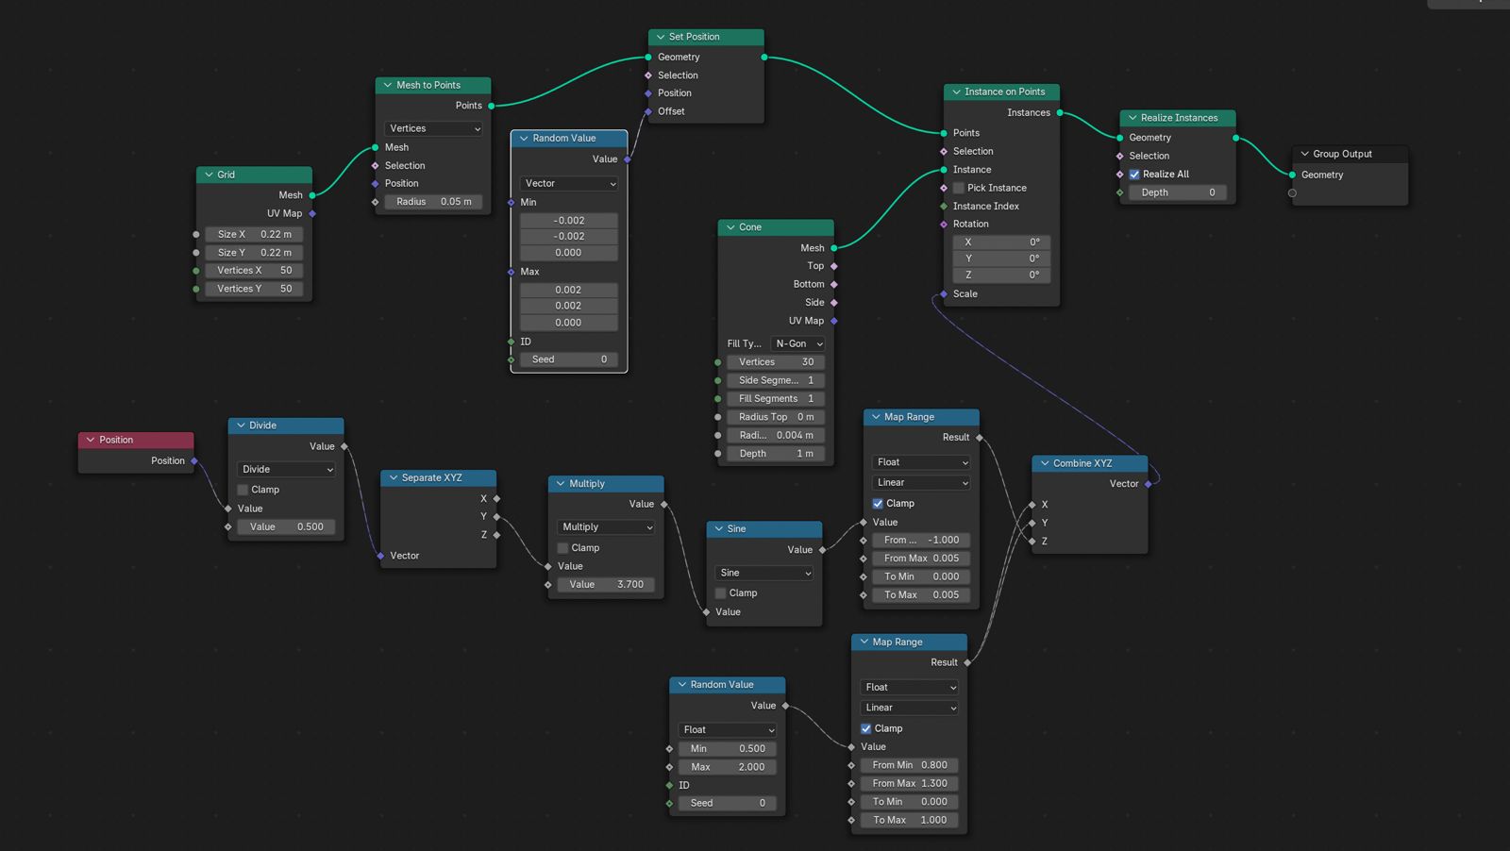Image resolution: width=1510 pixels, height=851 pixels.
Task: Click the Group Output Geometry input socket
Action: 1292,175
